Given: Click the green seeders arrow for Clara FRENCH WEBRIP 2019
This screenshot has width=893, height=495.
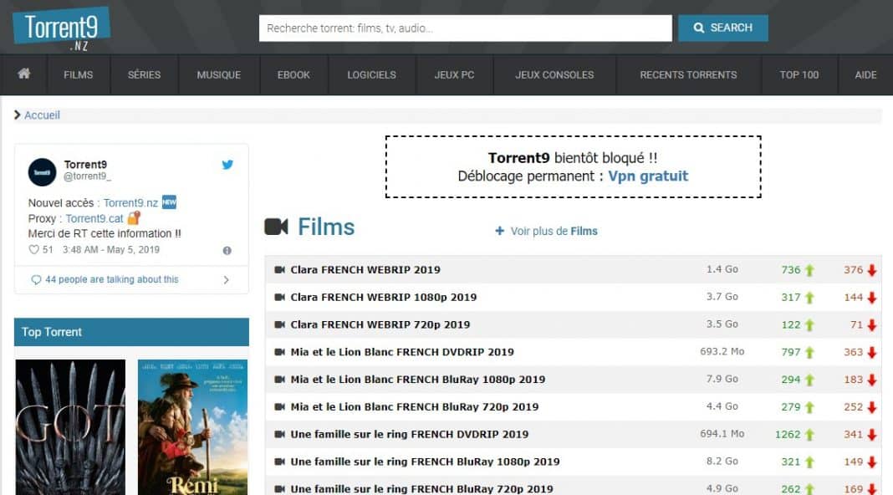Looking at the screenshot, I should coord(808,269).
